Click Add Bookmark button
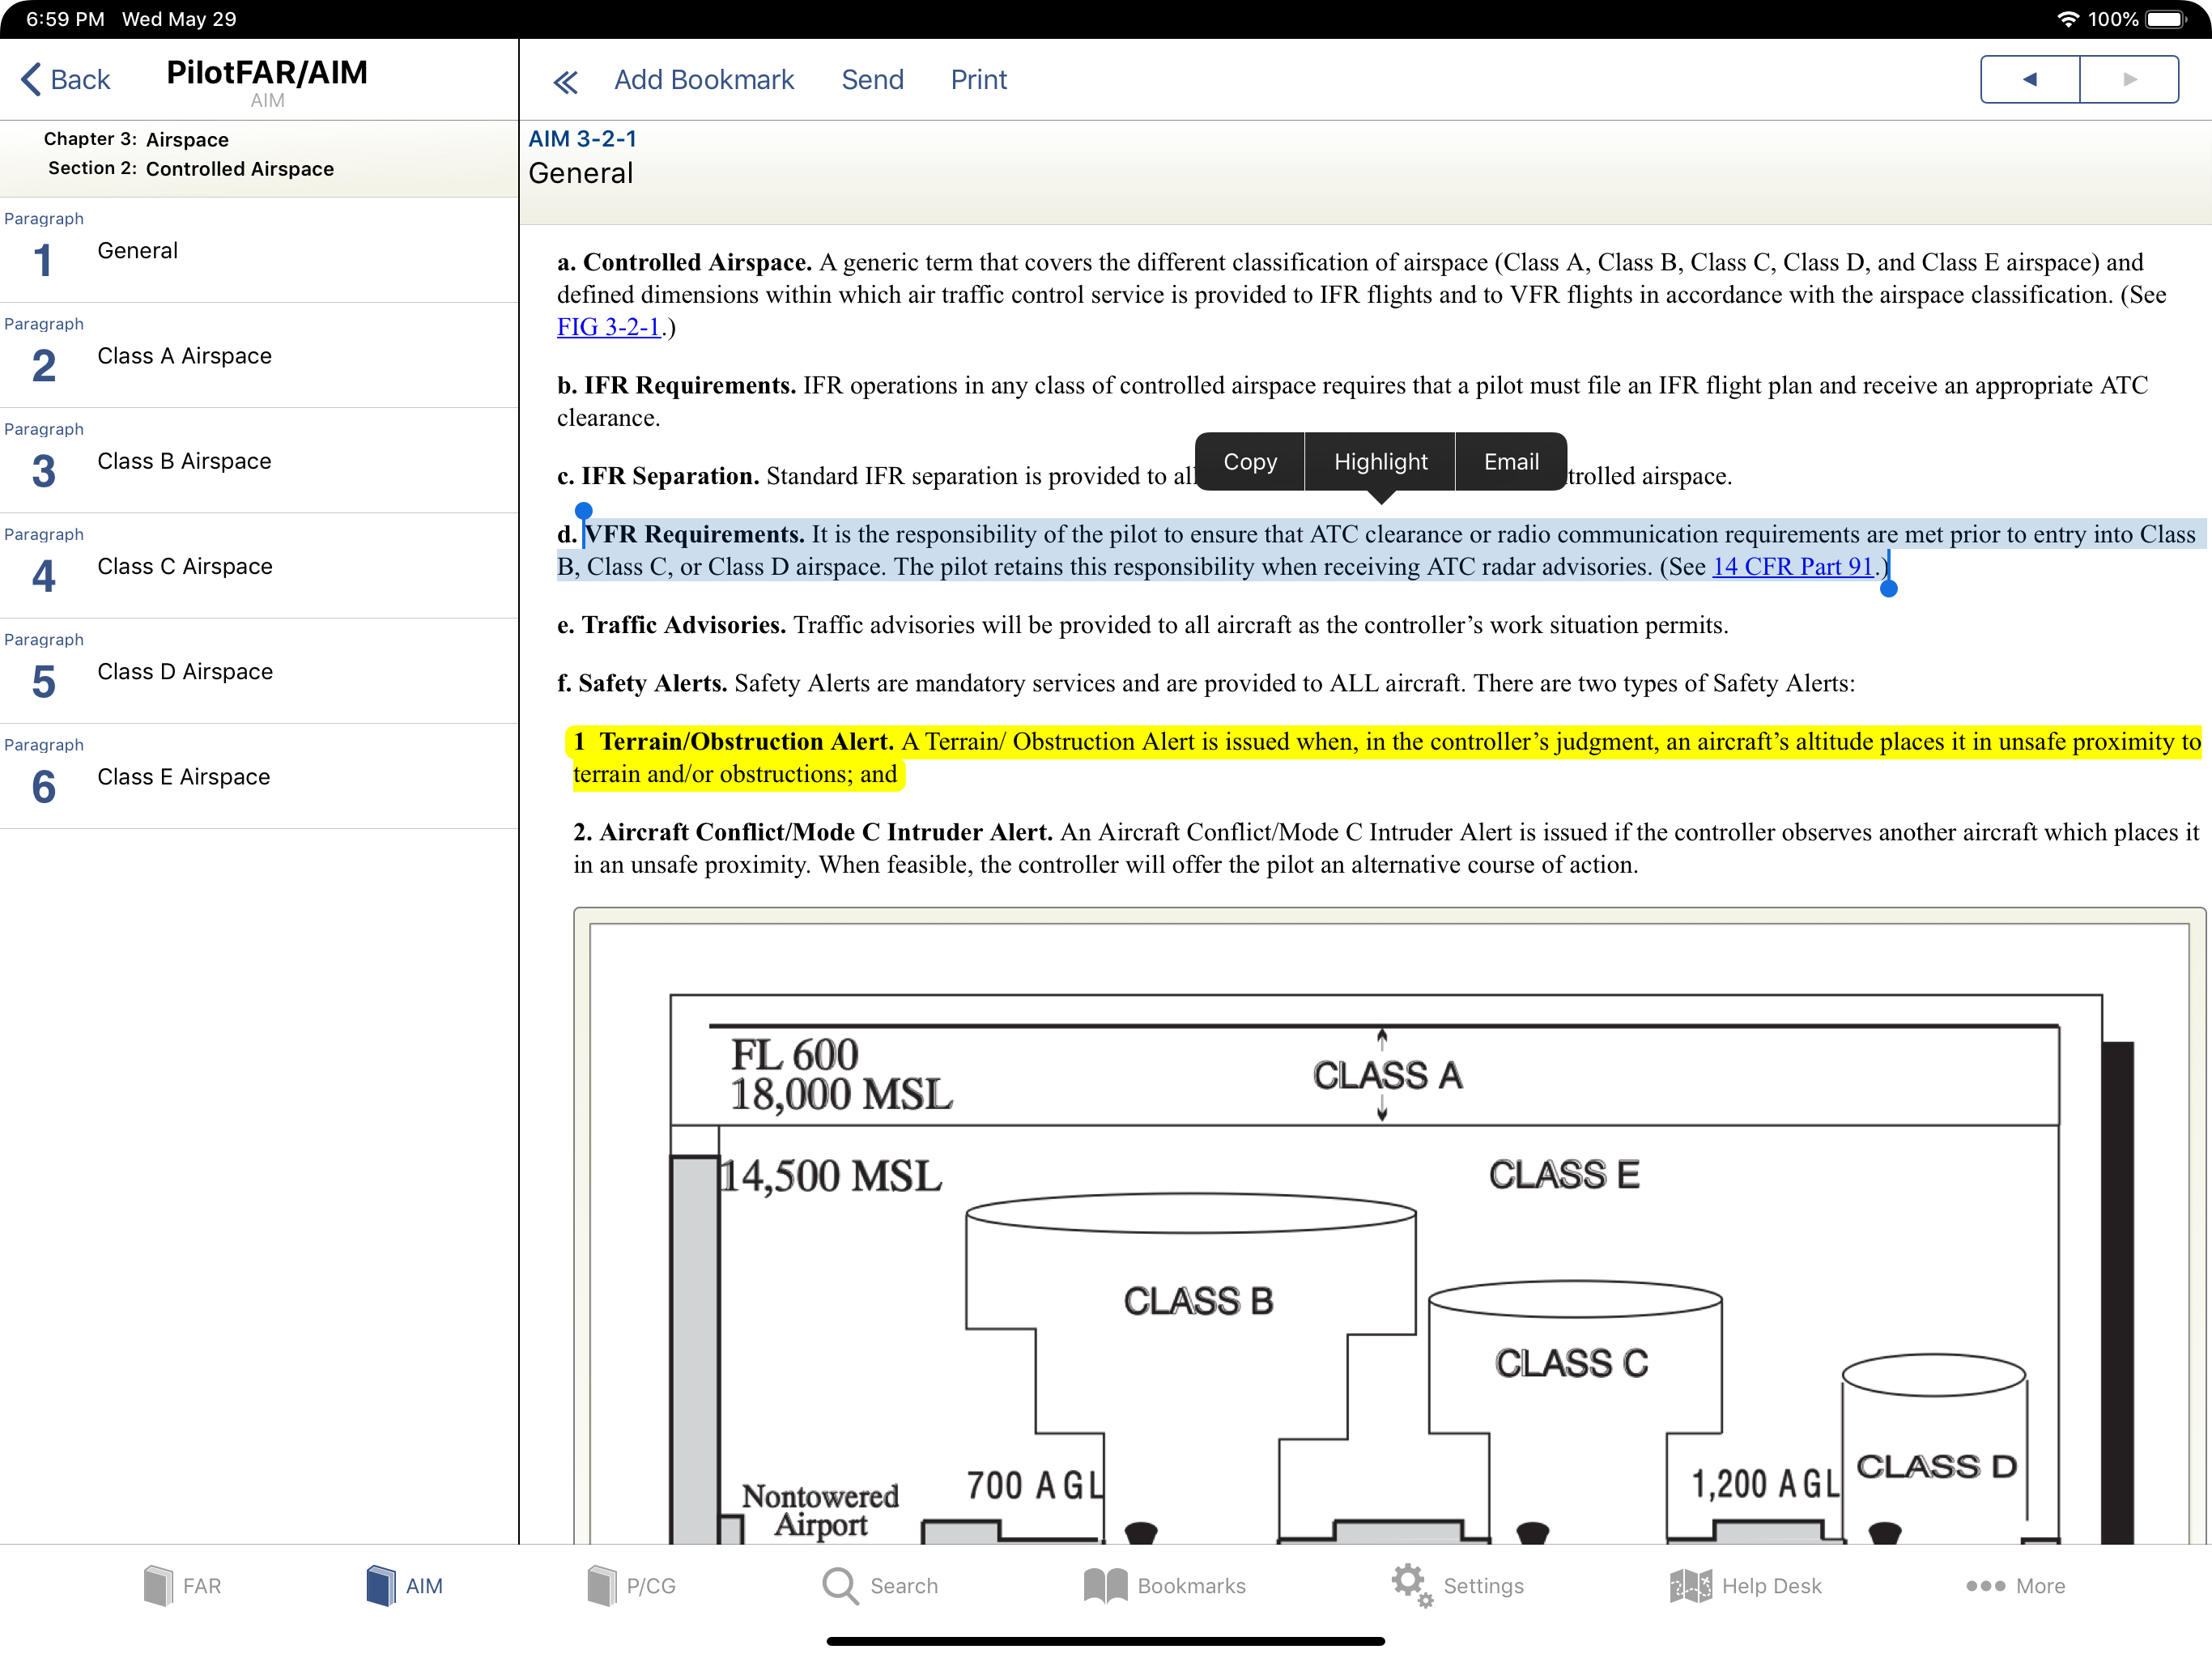Image resolution: width=2212 pixels, height=1658 pixels. [703, 79]
